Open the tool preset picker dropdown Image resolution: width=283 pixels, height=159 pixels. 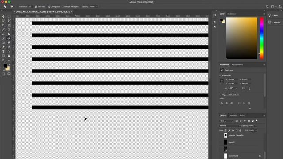(x=15, y=7)
